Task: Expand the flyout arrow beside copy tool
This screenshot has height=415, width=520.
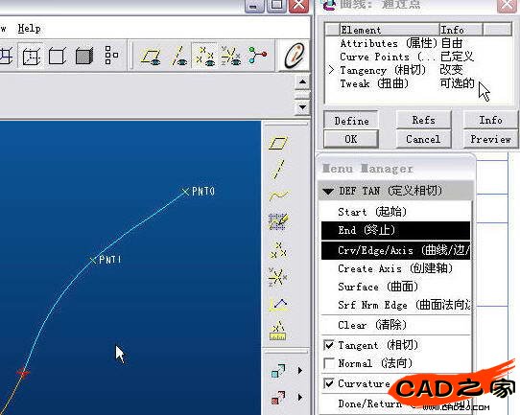Action: [x=300, y=370]
